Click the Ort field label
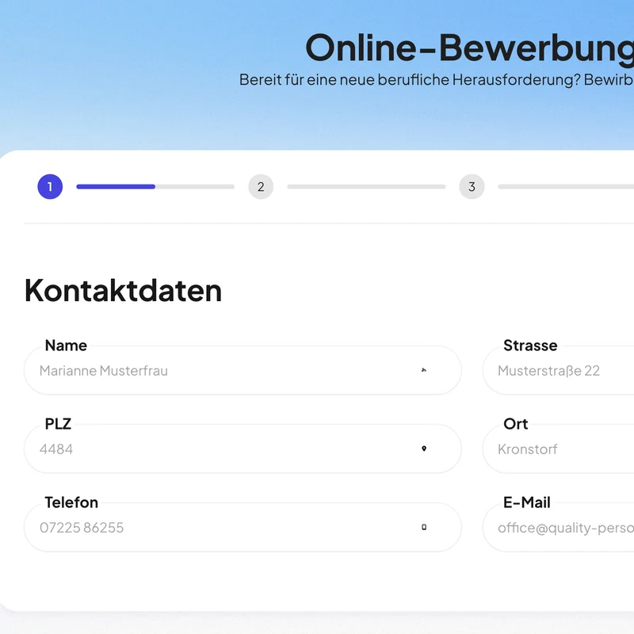This screenshot has width=634, height=634. (516, 424)
